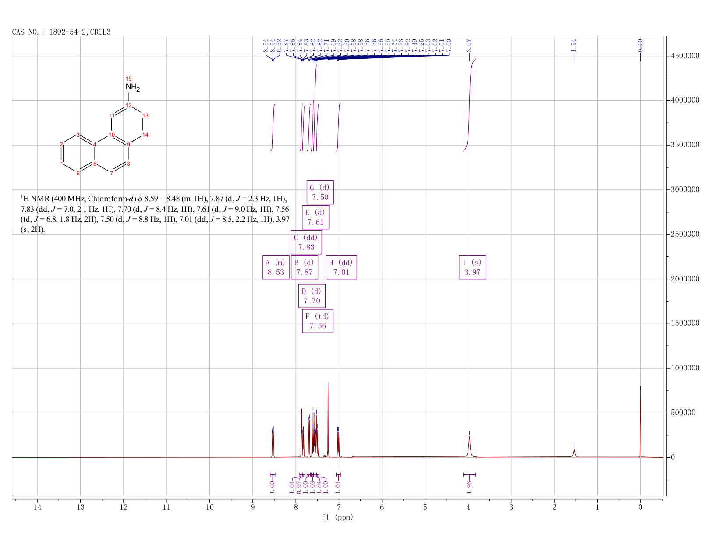
Task: Click the C (dd) 7.83 multiplet label
Action: coord(306,242)
